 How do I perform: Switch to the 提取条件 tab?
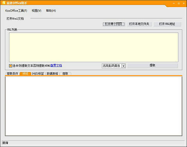(13, 74)
